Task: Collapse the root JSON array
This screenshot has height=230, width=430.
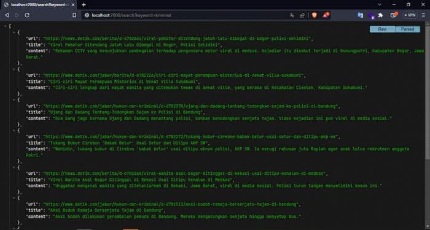Action: click(5, 26)
